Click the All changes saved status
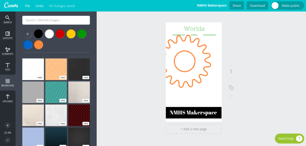The height and width of the screenshot is (146, 306). click(62, 6)
